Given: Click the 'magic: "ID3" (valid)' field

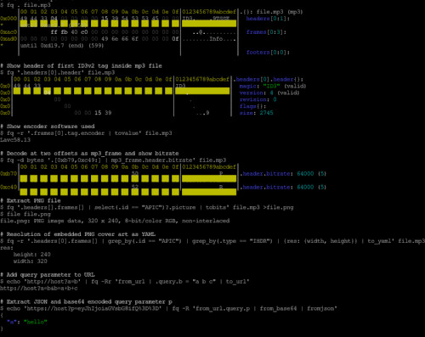Looking at the screenshot, I should 273,86.
